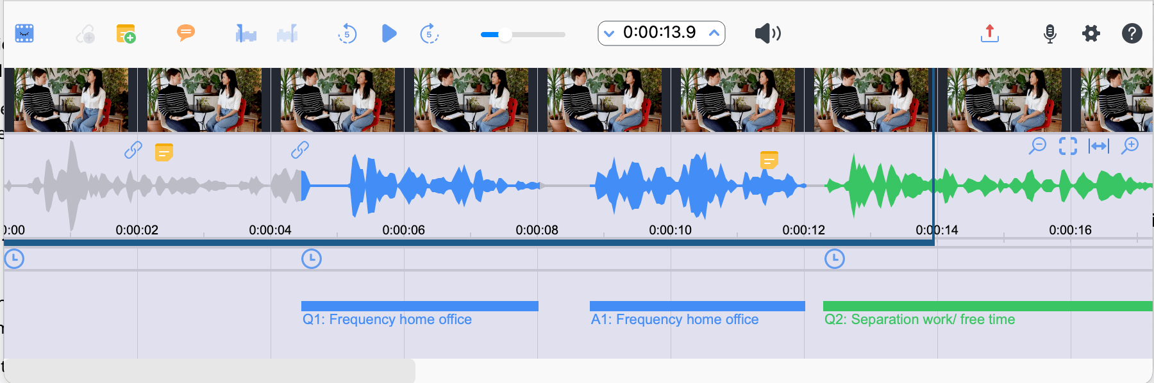
Task: Click the gray waveform at the start
Action: pyautogui.click(x=153, y=186)
